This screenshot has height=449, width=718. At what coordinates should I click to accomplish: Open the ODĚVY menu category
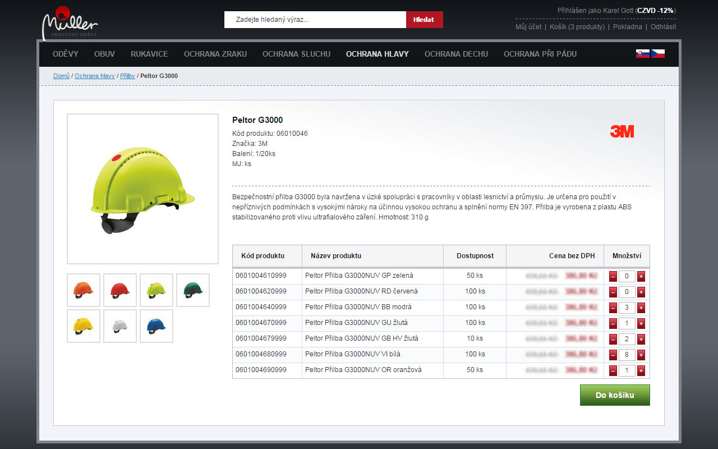66,54
